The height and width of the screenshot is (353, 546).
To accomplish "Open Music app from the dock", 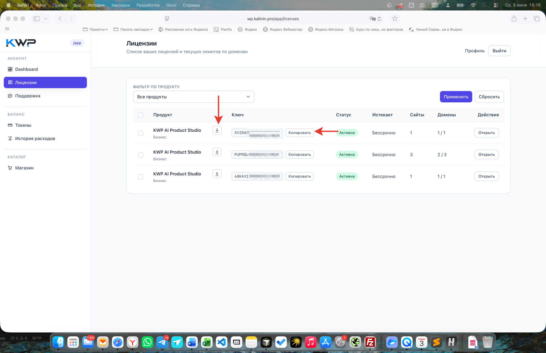I will pyautogui.click(x=311, y=342).
